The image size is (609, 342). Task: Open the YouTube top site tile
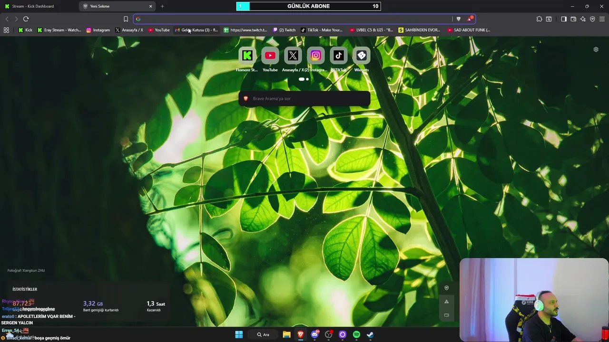coord(270,56)
